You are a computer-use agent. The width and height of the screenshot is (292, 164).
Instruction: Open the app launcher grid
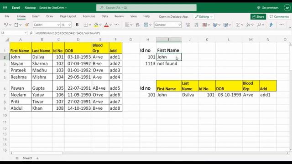[5, 8]
